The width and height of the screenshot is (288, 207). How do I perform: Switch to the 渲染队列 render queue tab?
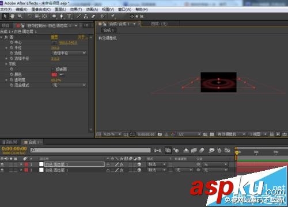[9, 142]
